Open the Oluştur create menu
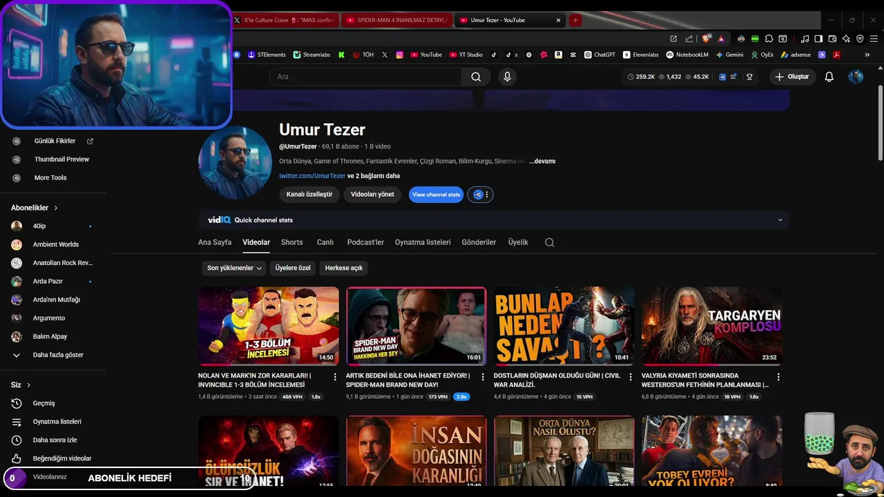 pyautogui.click(x=793, y=77)
